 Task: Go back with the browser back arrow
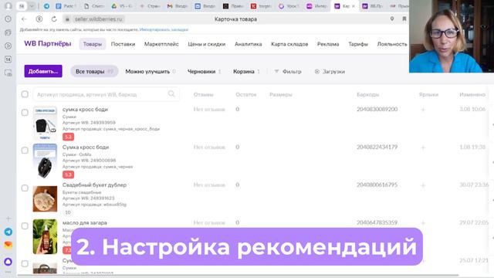coord(24,19)
